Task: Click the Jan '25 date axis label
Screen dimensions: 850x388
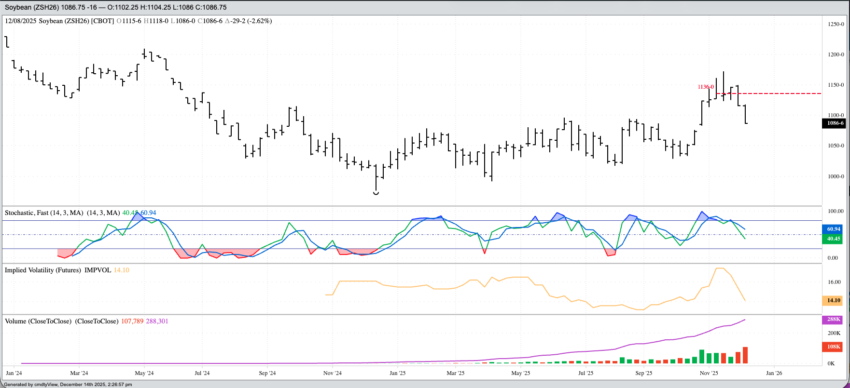Action: point(397,373)
